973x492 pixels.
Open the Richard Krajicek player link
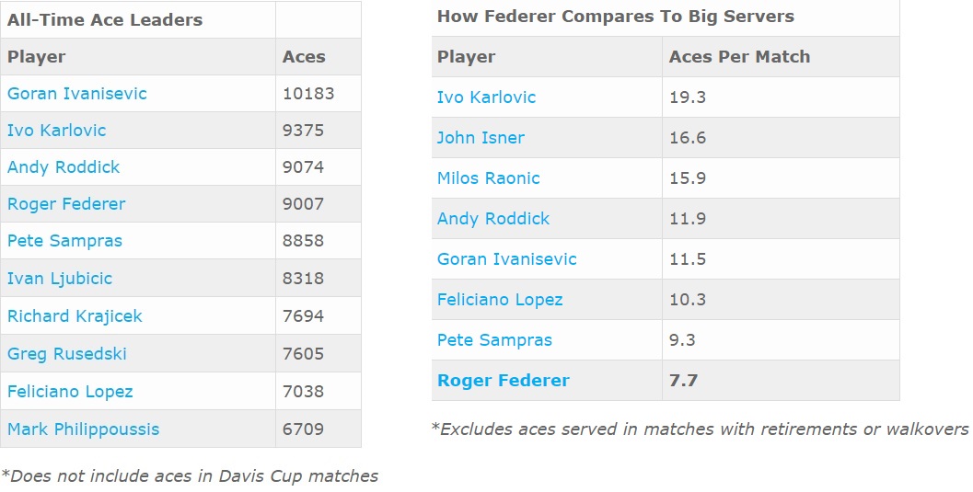pos(75,316)
